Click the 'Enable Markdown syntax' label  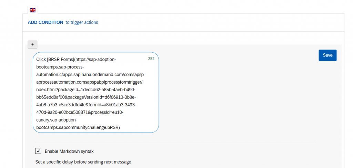click(69, 151)
